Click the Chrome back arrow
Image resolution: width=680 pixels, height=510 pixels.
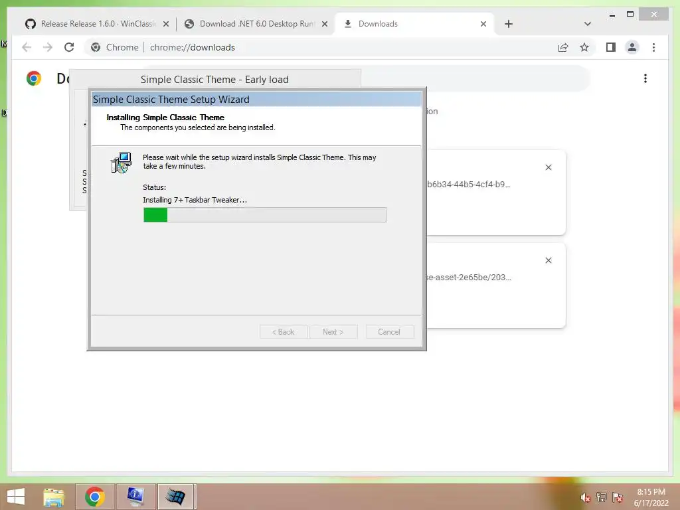(27, 47)
